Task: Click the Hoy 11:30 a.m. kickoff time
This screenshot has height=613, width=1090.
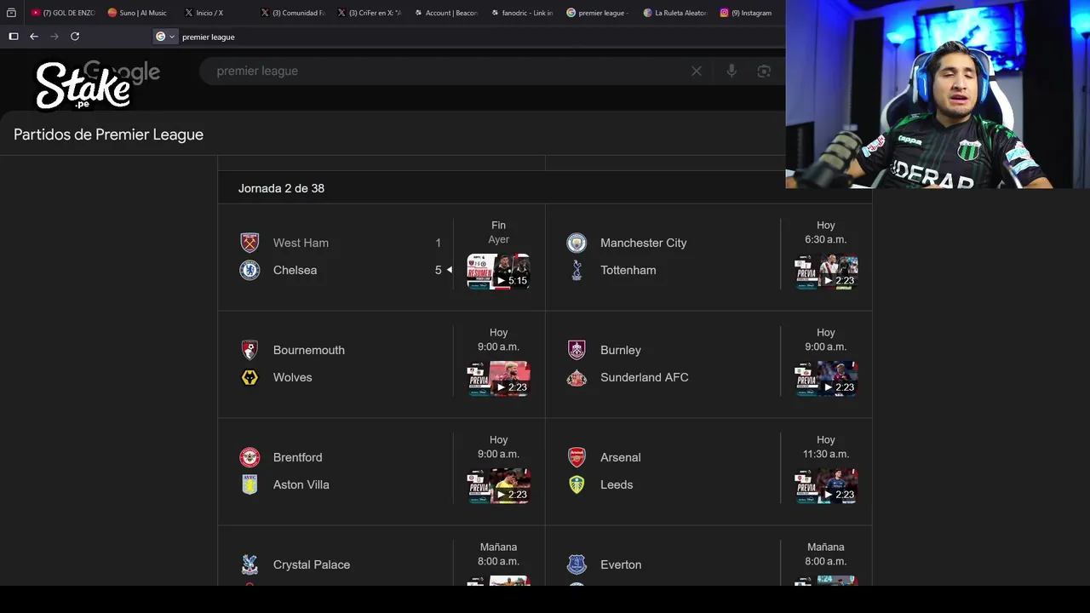Action: tap(826, 447)
